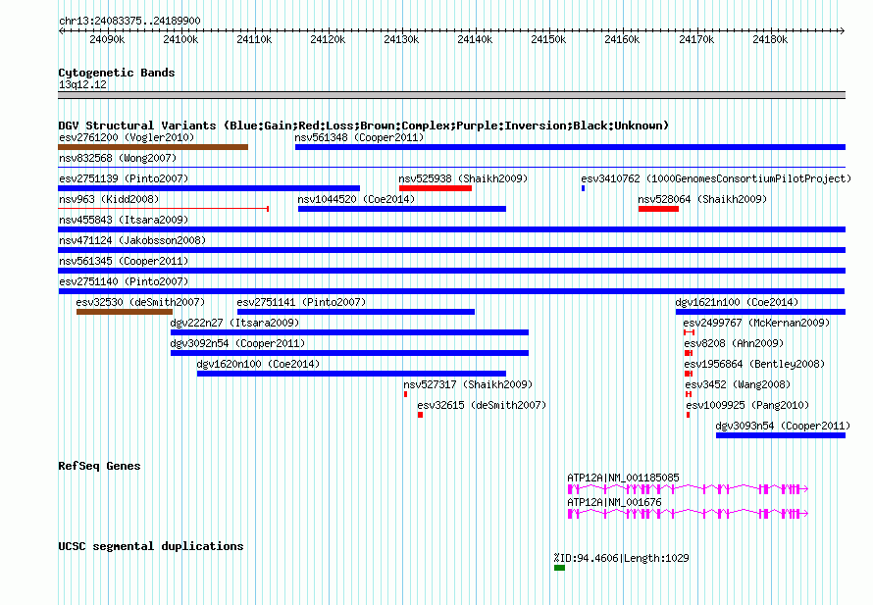Open dgv1621n100 (Coe2014) variant label

737,302
